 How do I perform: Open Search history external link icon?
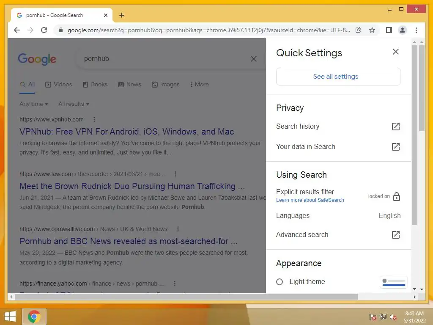click(396, 126)
